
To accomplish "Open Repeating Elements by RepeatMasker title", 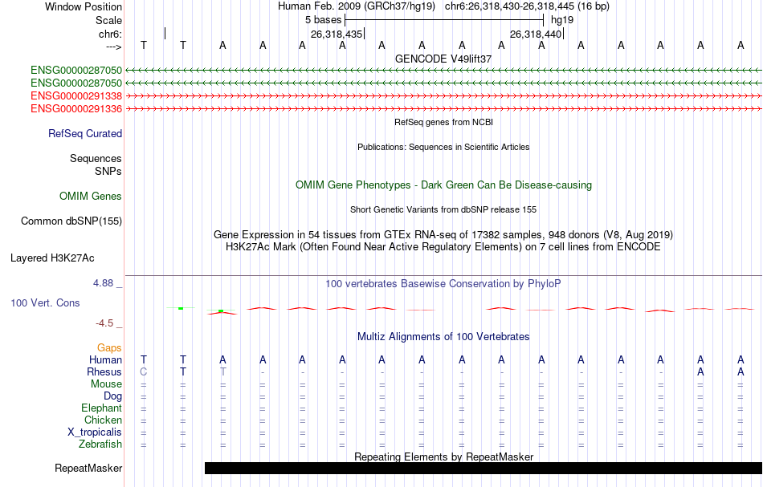I will tap(443, 457).
